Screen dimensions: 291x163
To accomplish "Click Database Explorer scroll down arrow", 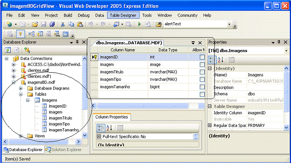I will 84,136.
